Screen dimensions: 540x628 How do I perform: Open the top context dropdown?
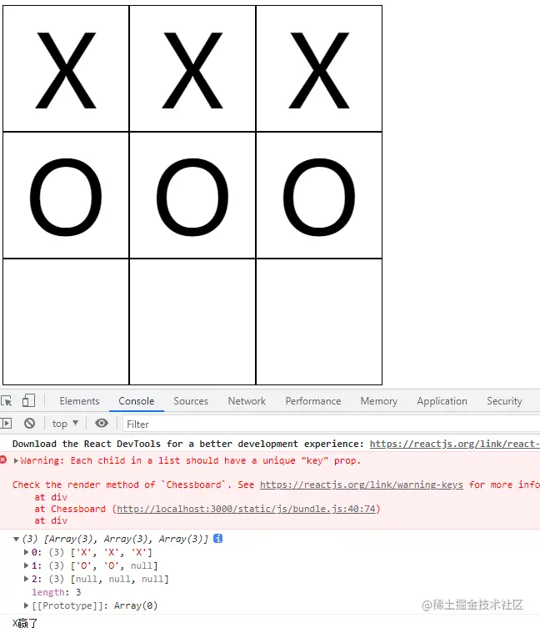click(65, 424)
